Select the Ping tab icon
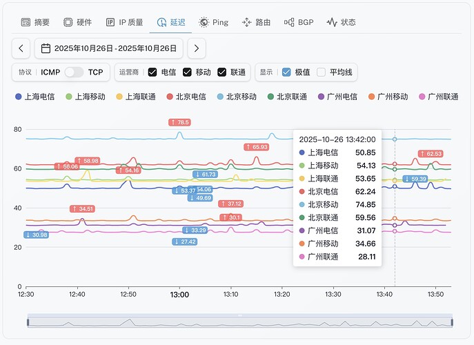Image resolution: width=474 pixels, height=345 pixels. (x=204, y=22)
